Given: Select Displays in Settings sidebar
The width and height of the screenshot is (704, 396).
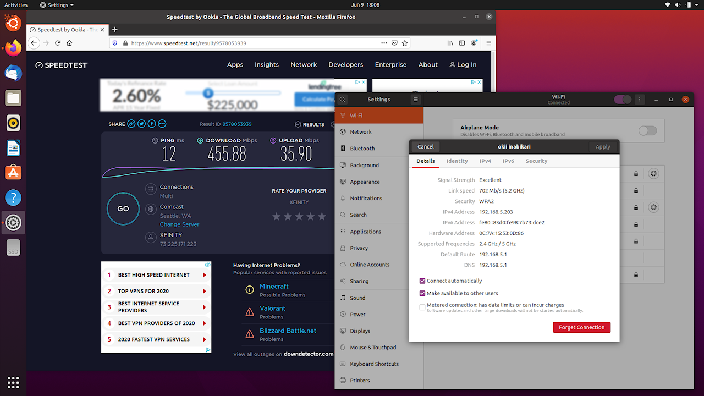Looking at the screenshot, I should point(379,331).
